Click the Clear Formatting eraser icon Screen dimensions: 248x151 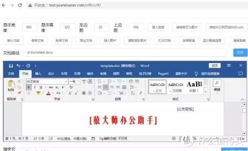71,87
